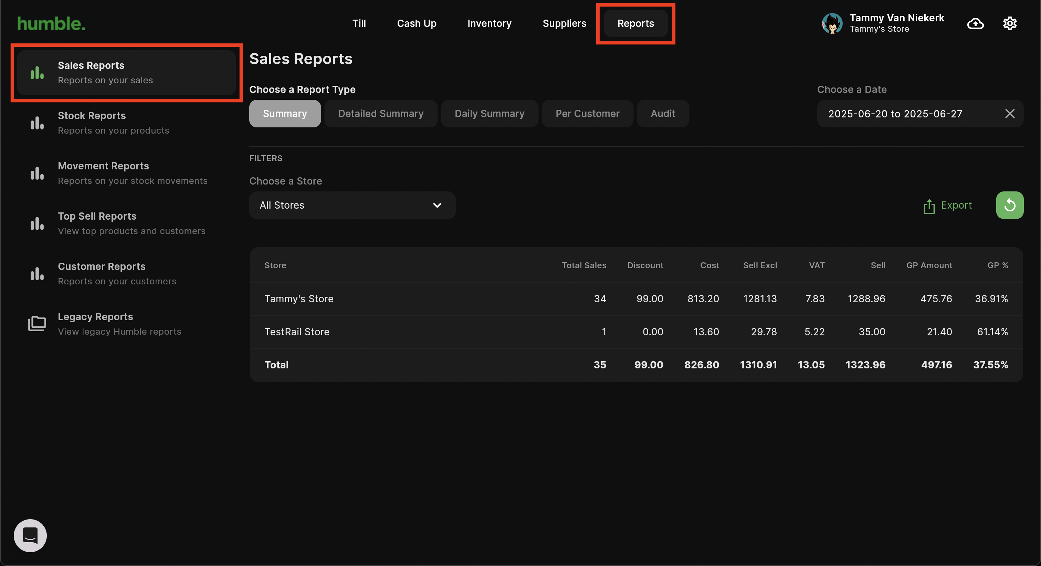Go to the Cash Up tab

pos(417,23)
